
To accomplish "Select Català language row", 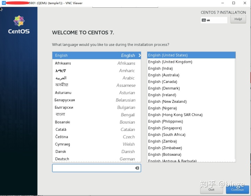I will click(97, 129).
